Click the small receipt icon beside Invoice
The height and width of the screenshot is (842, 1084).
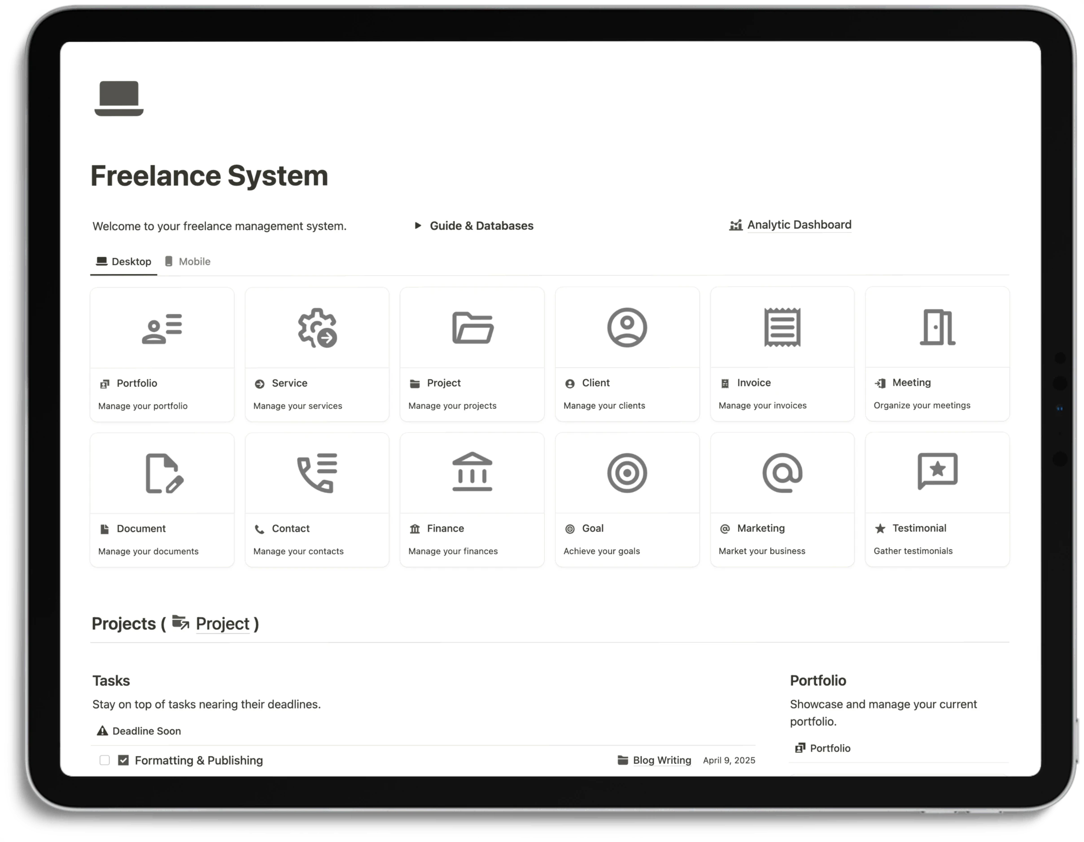tap(725, 383)
